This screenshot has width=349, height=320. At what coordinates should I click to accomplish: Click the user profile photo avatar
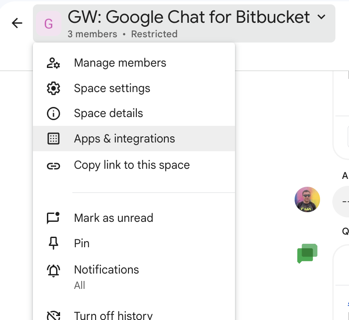tap(307, 199)
